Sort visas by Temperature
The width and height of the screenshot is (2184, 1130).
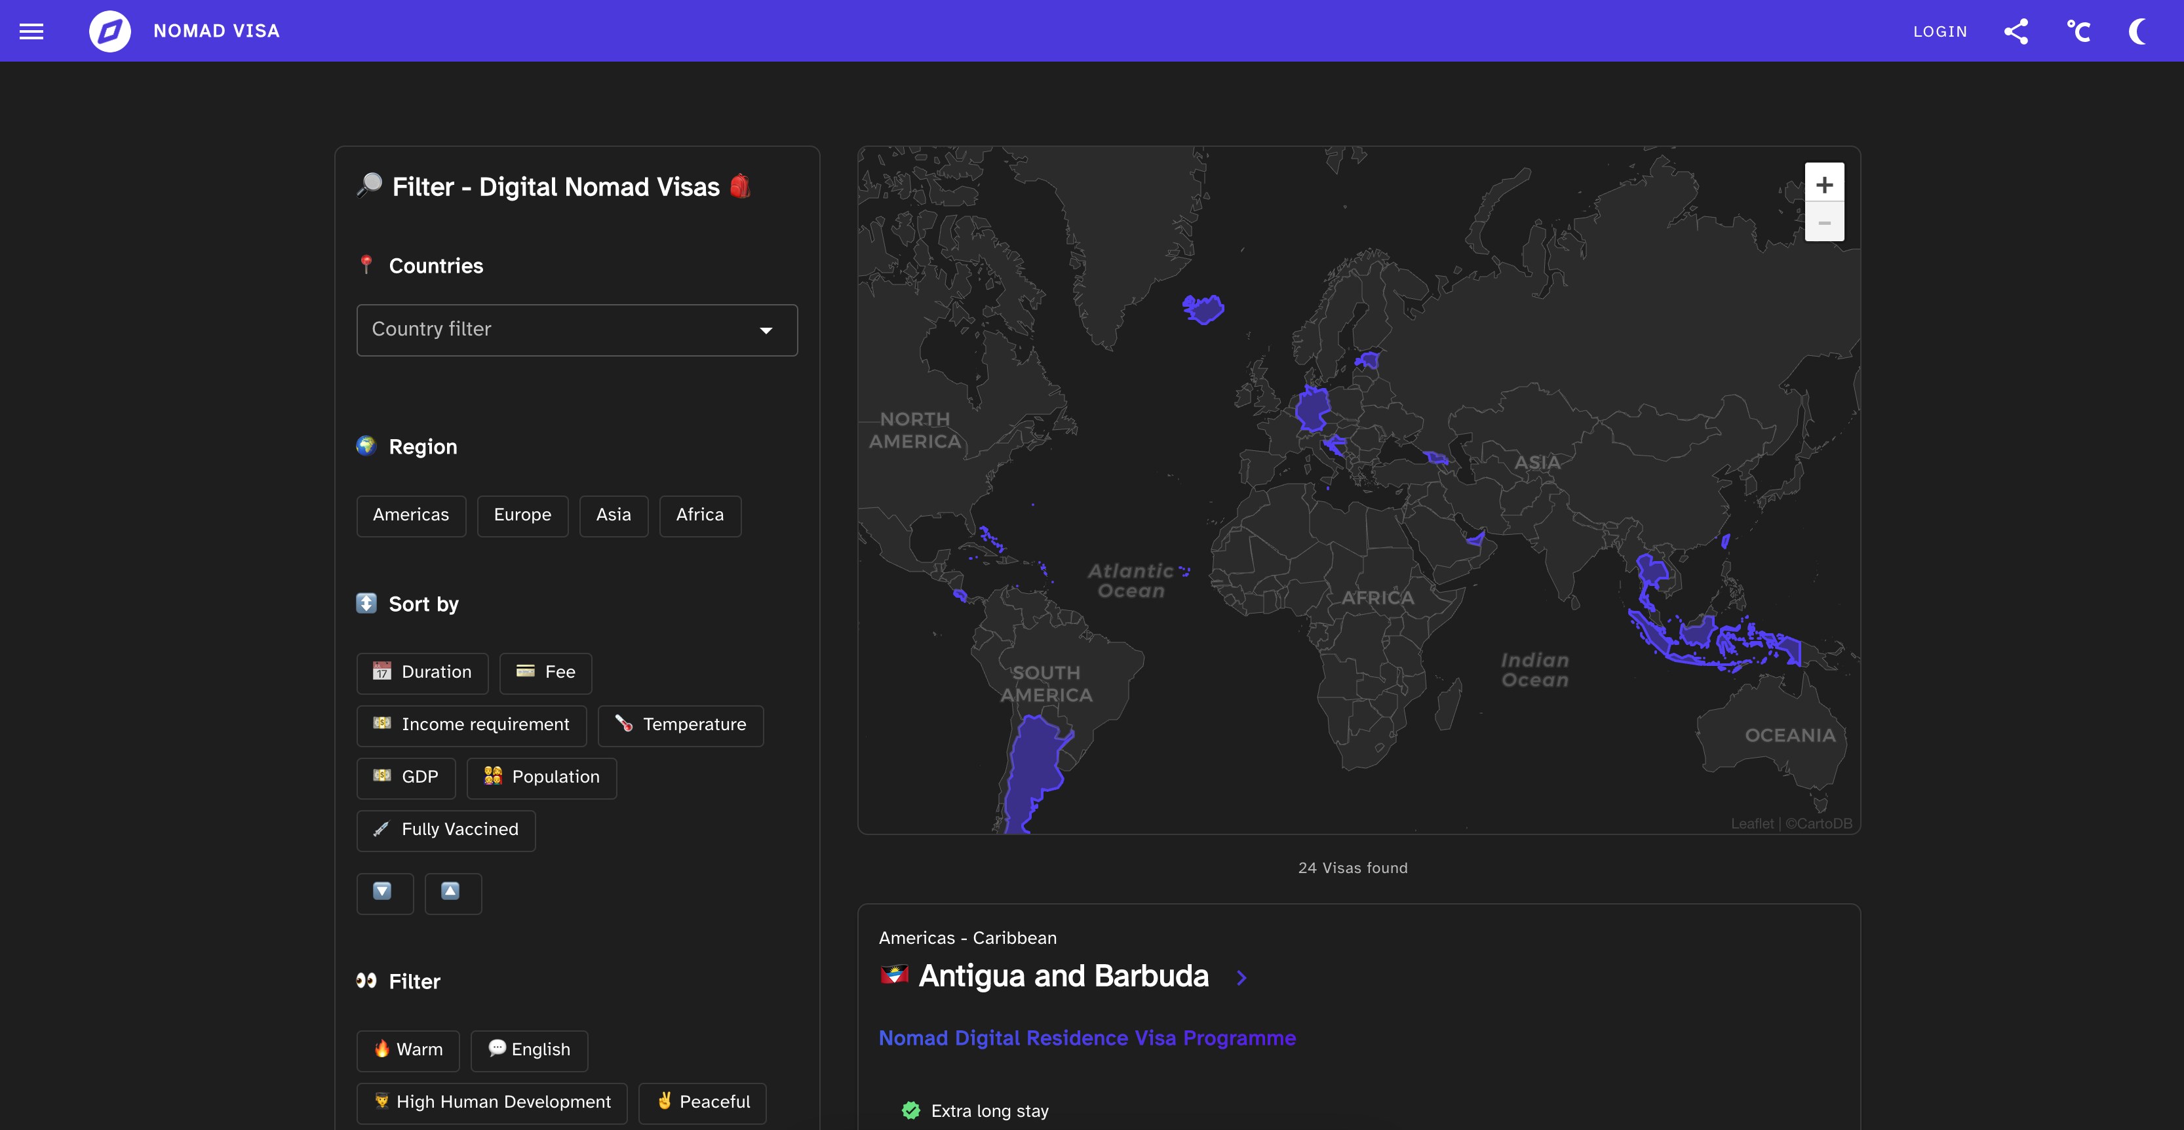coord(680,725)
